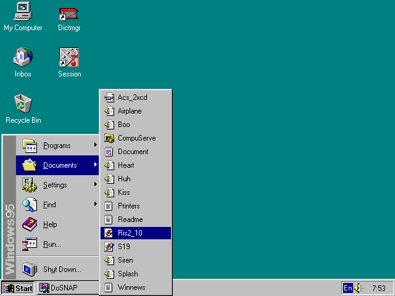The height and width of the screenshot is (296, 395).
Task: Switch to DoSNAP taskbar button
Action: [66, 288]
